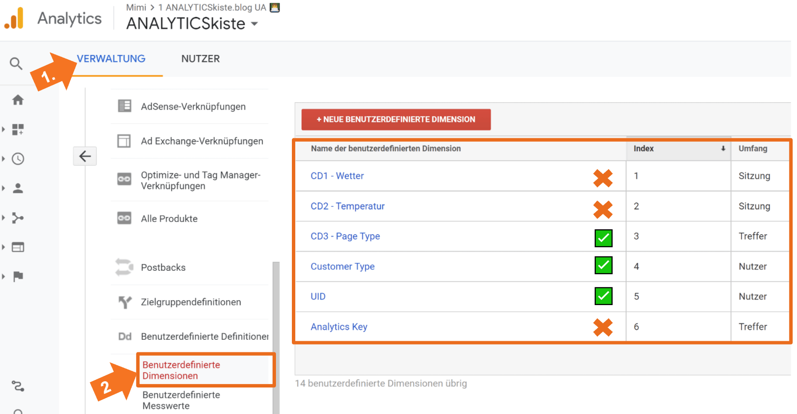Open the Conversions flag icon
This screenshot has width=797, height=414.
pos(18,277)
